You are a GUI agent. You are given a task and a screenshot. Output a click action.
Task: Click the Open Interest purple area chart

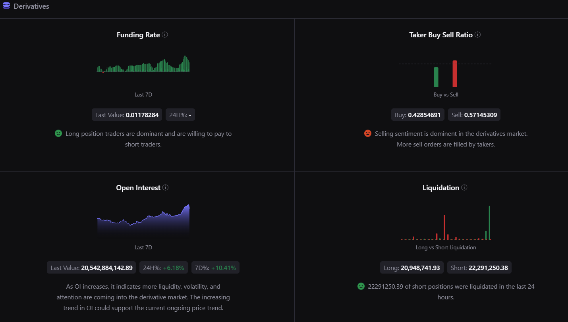coord(143,219)
